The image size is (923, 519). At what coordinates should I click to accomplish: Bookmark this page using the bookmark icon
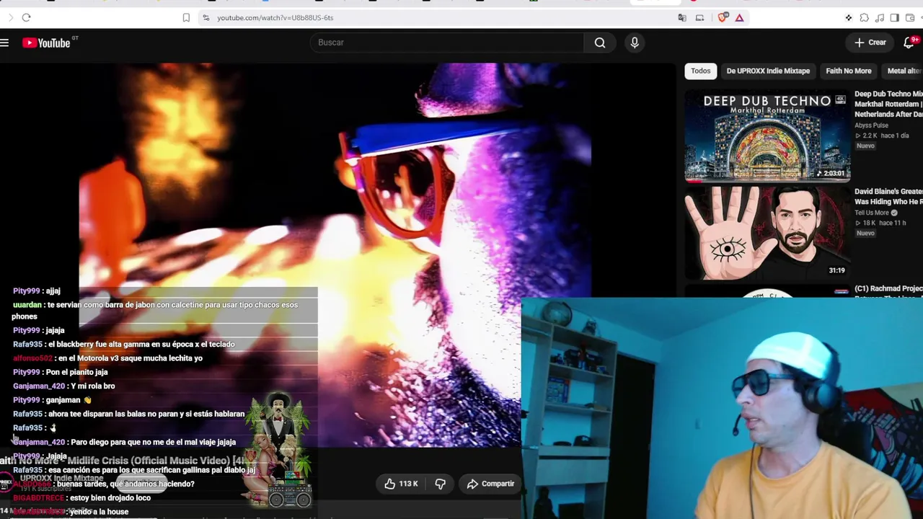[186, 17]
